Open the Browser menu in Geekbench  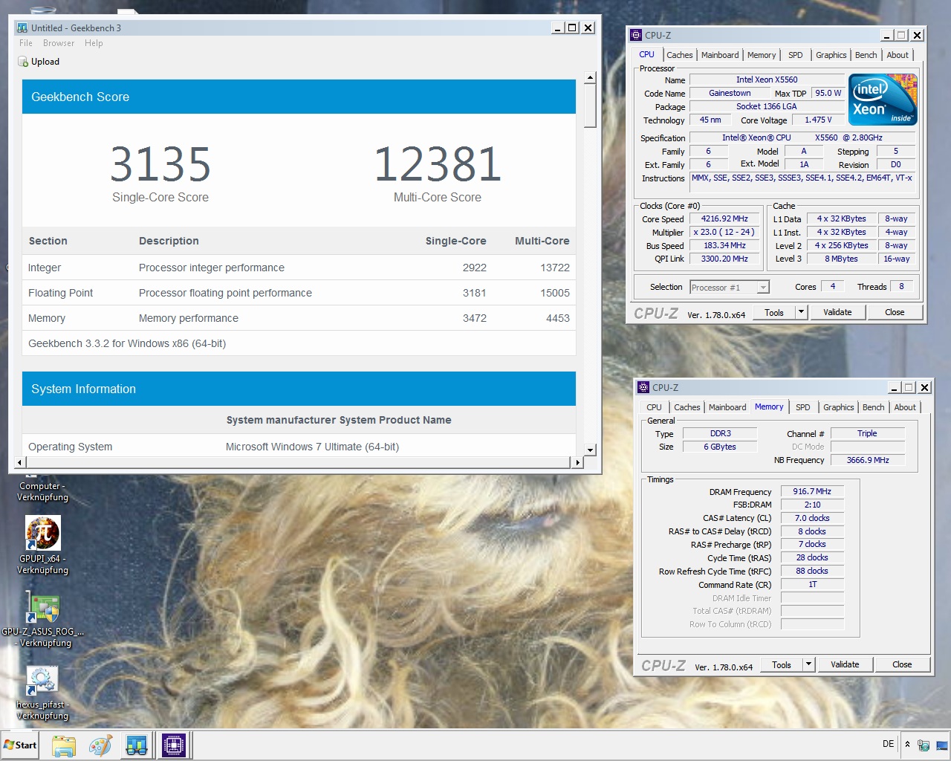pos(59,43)
